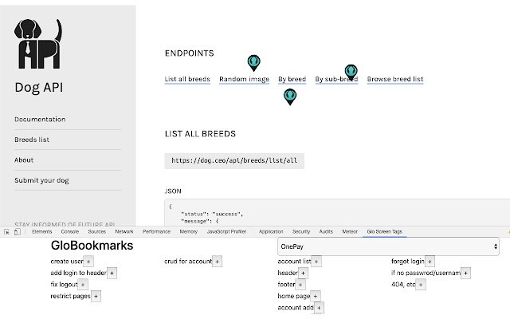This screenshot has width=510, height=319.
Task: Go to Documentation in sidebar
Action: tap(40, 120)
